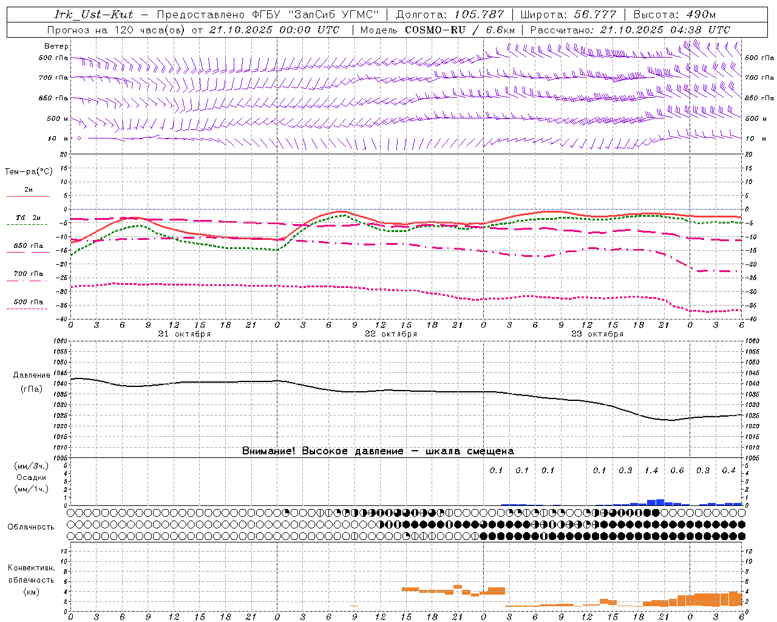Click the 21 октября date label
777x622 pixels.
[185, 334]
